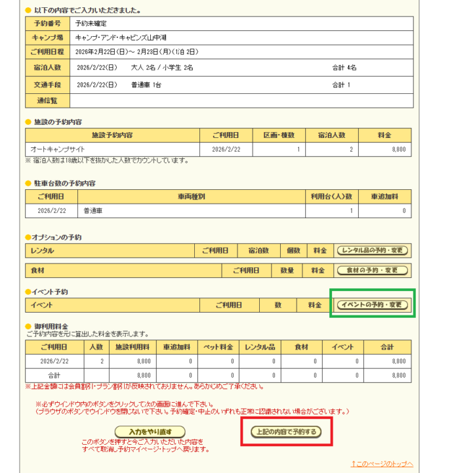
Task: Click the orange bullet beside オプションの予約
Action: (x=28, y=236)
